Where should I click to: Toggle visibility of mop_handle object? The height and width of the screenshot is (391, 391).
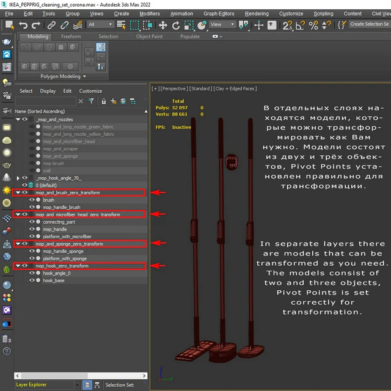pos(32,229)
